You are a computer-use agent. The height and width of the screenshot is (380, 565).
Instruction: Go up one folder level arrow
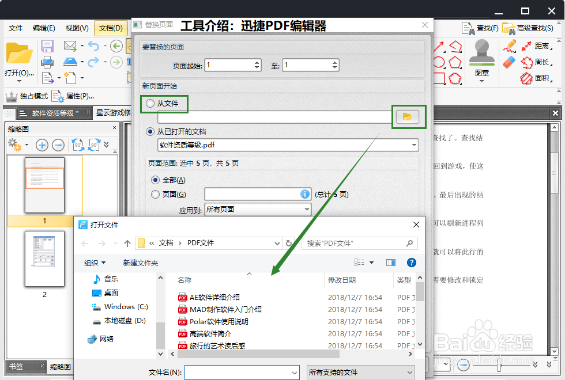pyautogui.click(x=127, y=244)
